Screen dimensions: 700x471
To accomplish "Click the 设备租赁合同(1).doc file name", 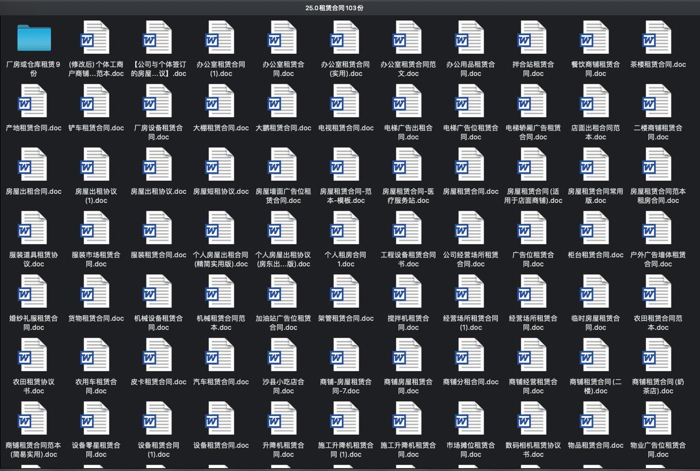I will [158, 450].
